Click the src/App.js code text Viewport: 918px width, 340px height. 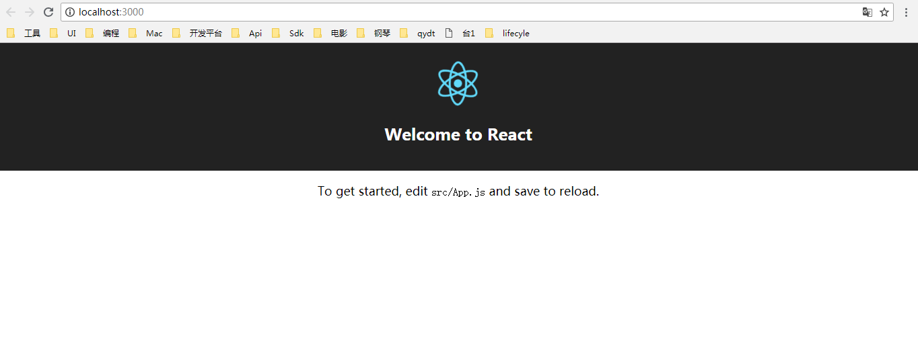(458, 192)
